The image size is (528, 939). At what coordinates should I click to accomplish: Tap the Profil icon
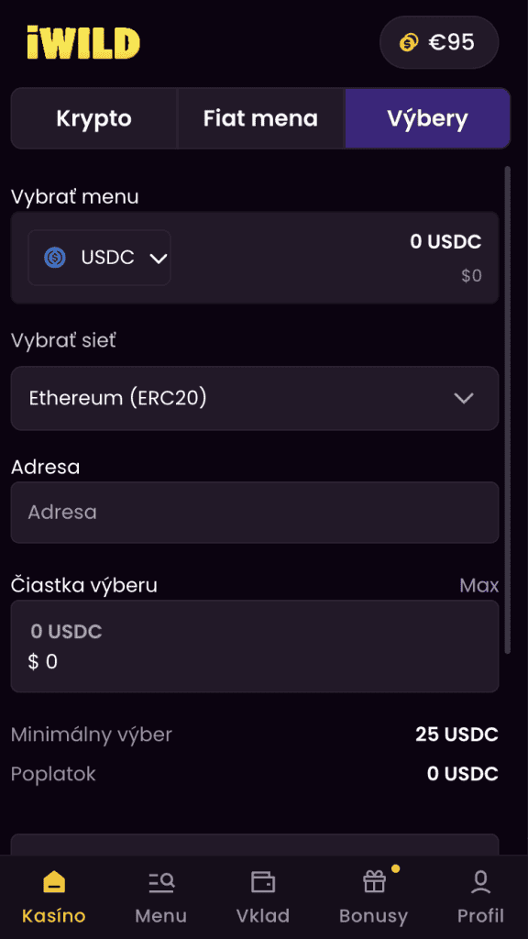click(480, 882)
